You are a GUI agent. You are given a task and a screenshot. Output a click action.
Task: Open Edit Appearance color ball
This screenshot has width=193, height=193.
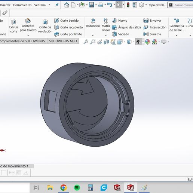(148, 42)
